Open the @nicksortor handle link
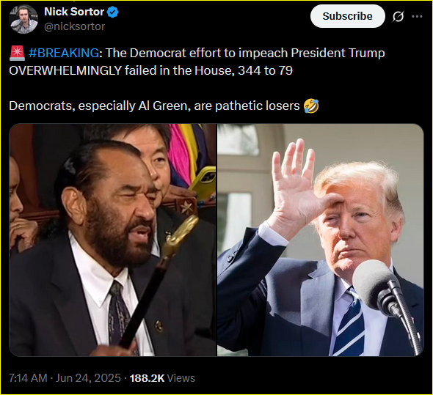The height and width of the screenshot is (395, 433). click(x=75, y=27)
